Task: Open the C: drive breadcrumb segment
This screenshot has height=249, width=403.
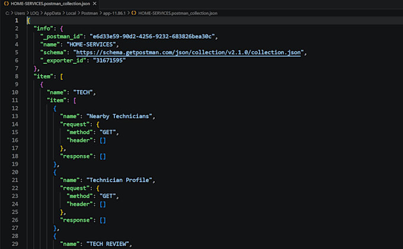Action: tap(7, 13)
